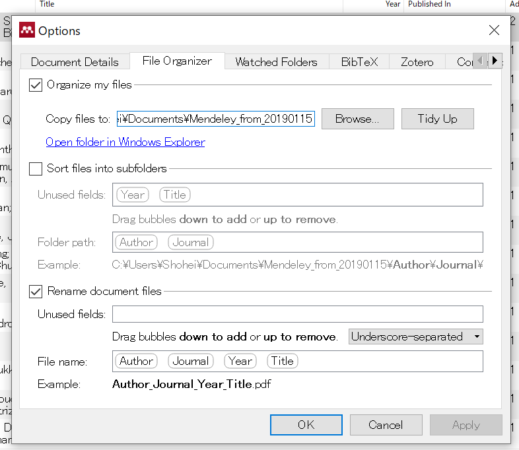
Task: Click the Author bubble in Folder path
Action: tap(136, 242)
